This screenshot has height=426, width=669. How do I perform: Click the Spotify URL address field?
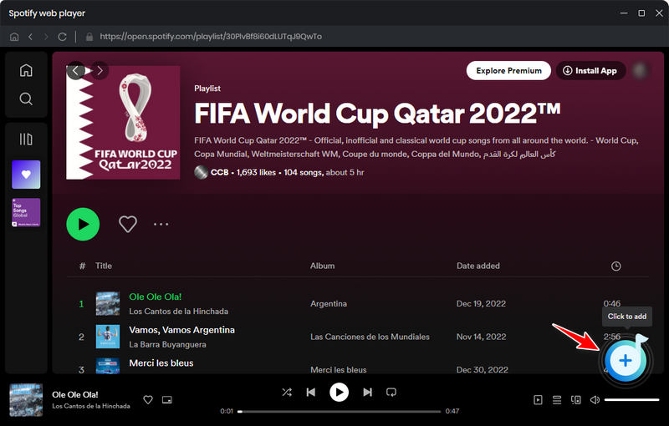point(211,37)
